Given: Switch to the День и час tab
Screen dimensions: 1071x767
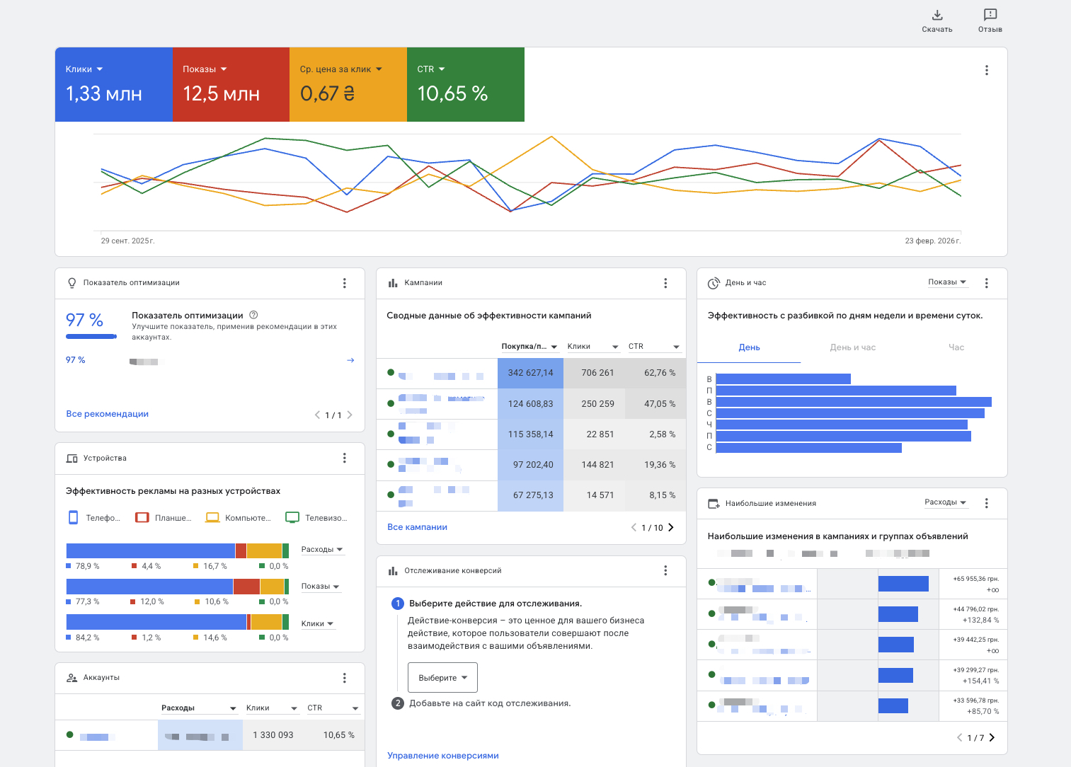Looking at the screenshot, I should point(852,347).
